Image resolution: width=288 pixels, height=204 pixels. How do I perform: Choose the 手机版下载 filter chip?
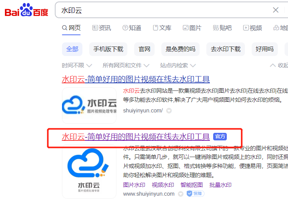108,49
